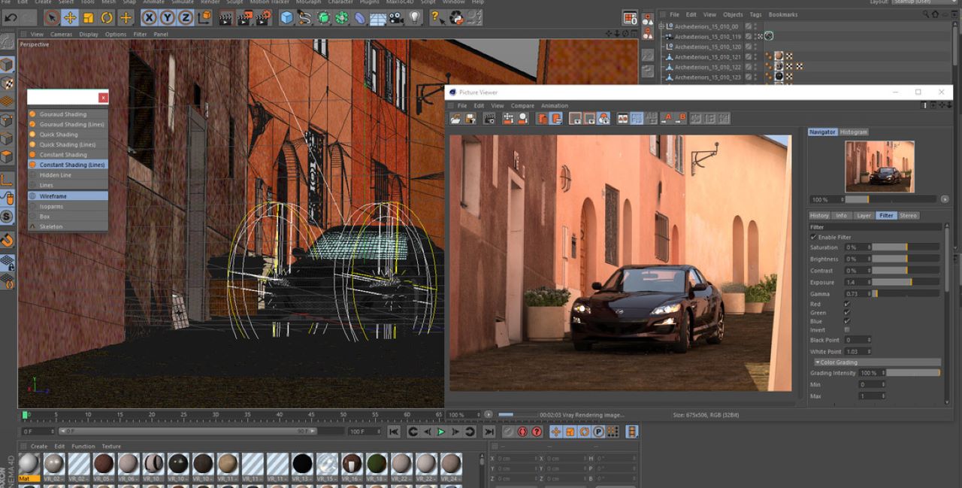Collapse the Color Grading section
The width and height of the screenshot is (962, 488).
(877, 362)
